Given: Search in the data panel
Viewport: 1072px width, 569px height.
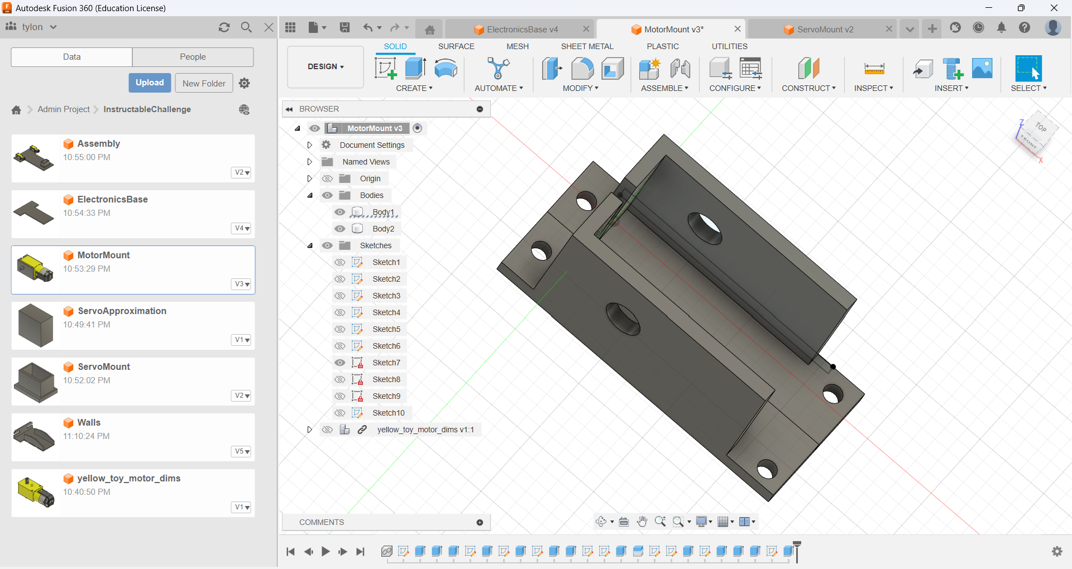Looking at the screenshot, I should coord(246,27).
